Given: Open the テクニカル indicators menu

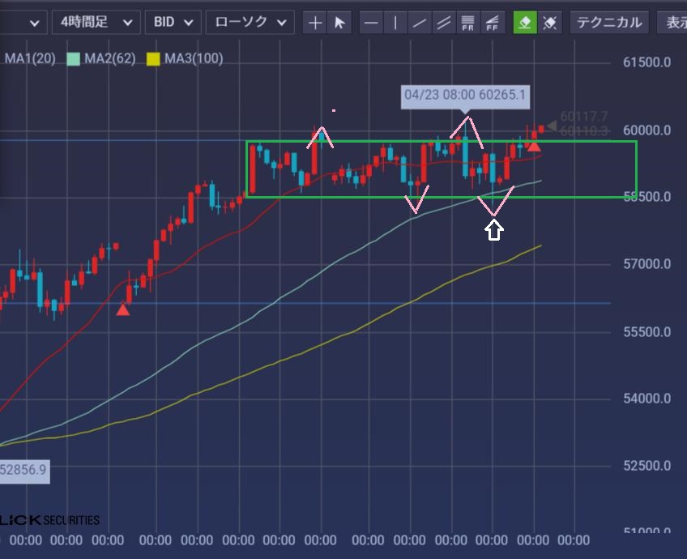Looking at the screenshot, I should point(608,23).
